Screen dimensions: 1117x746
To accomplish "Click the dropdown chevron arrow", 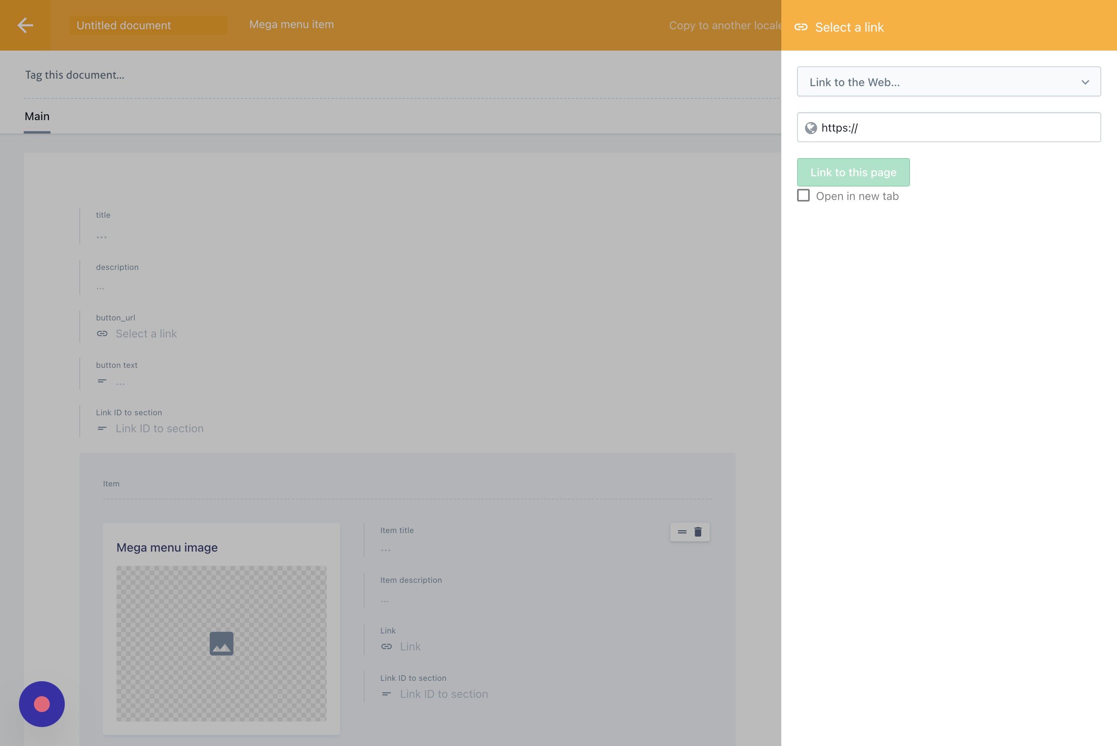I will coord(1085,82).
